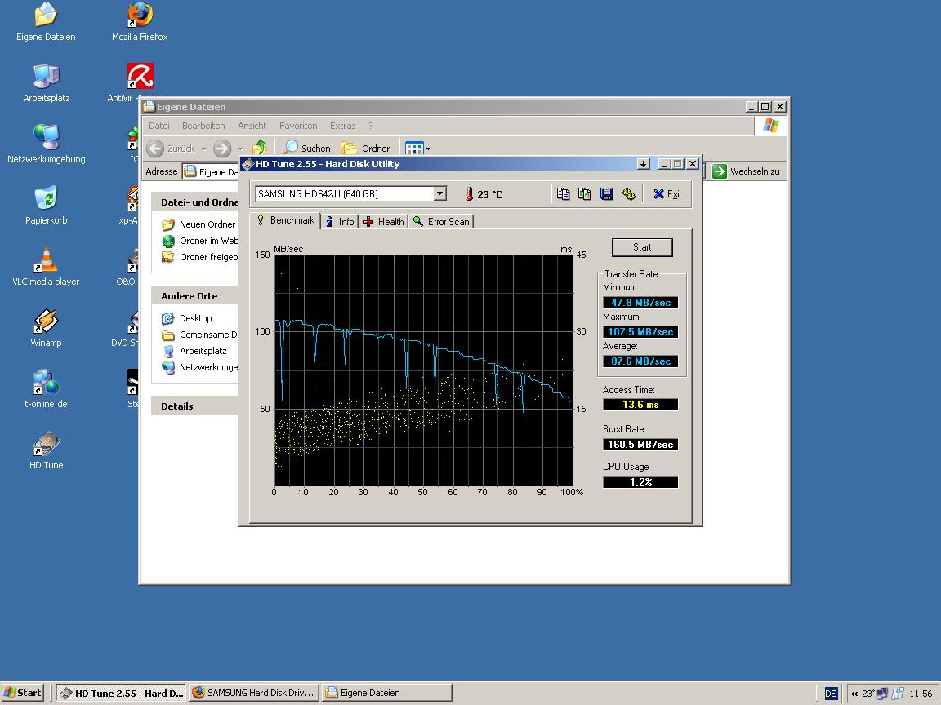Switch to the Info tab
The image size is (941, 705).
coord(341,222)
